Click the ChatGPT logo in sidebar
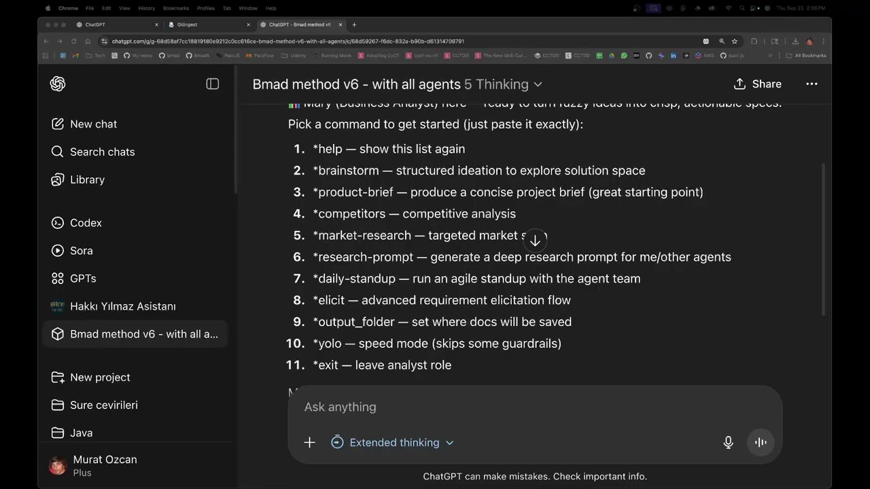 tap(58, 84)
